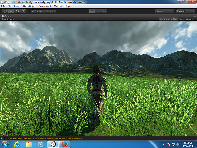Open Windows Media Player in taskbar
197x148 pixels.
41,144
